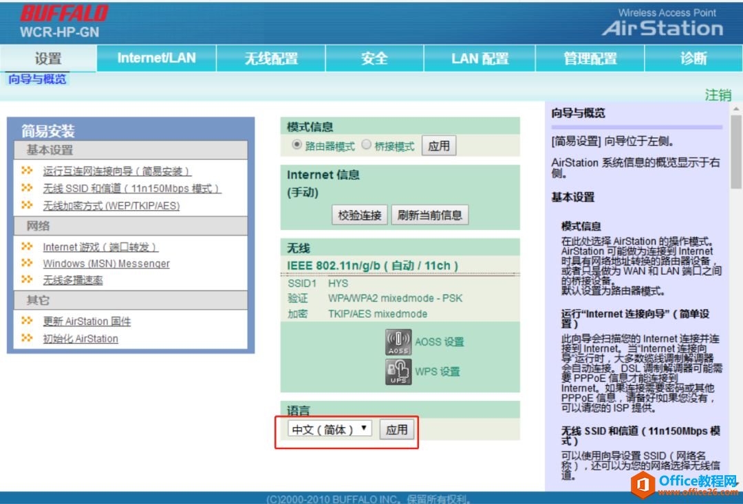Apply the language with 应用 button
The height and width of the screenshot is (504, 743).
pyautogui.click(x=397, y=429)
